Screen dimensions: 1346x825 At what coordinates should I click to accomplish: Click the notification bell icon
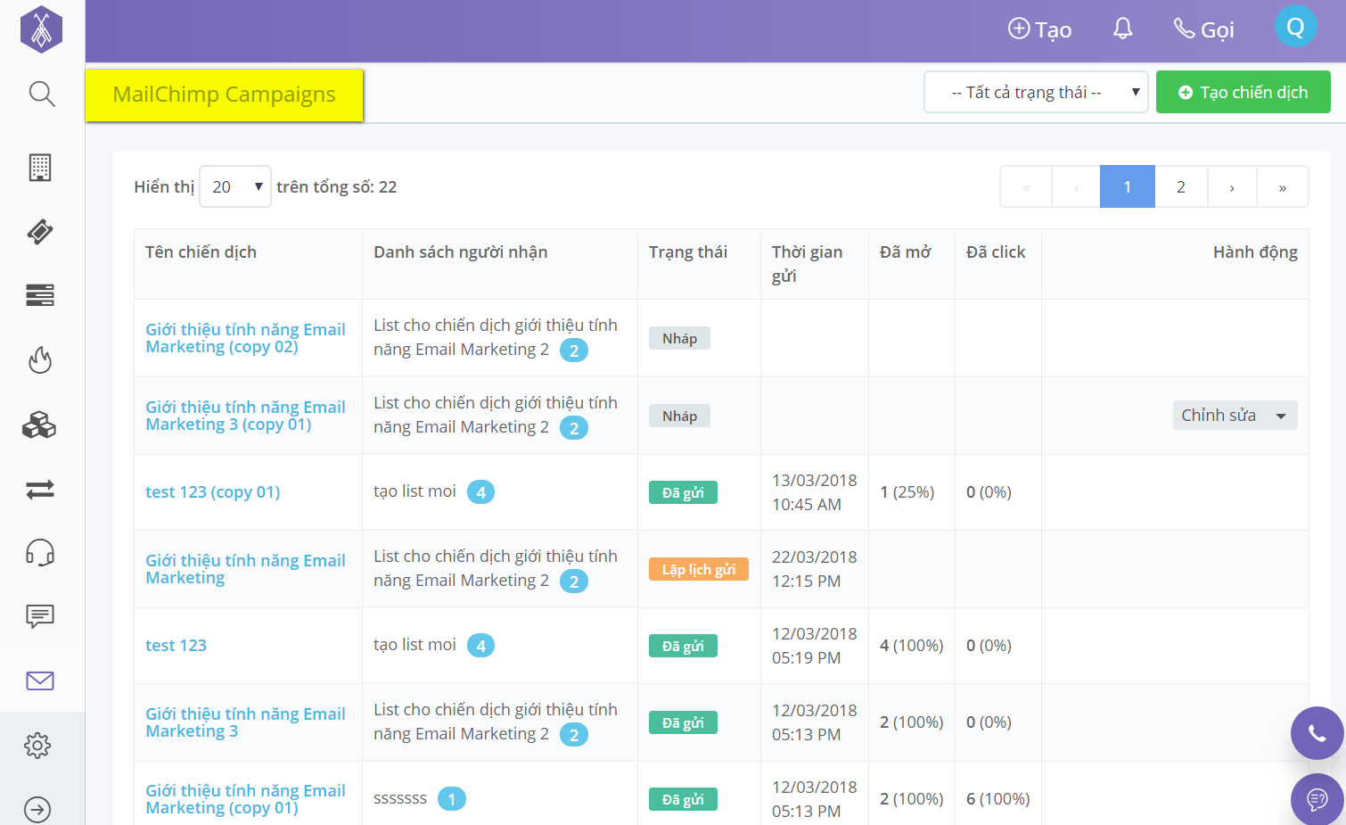click(1123, 29)
